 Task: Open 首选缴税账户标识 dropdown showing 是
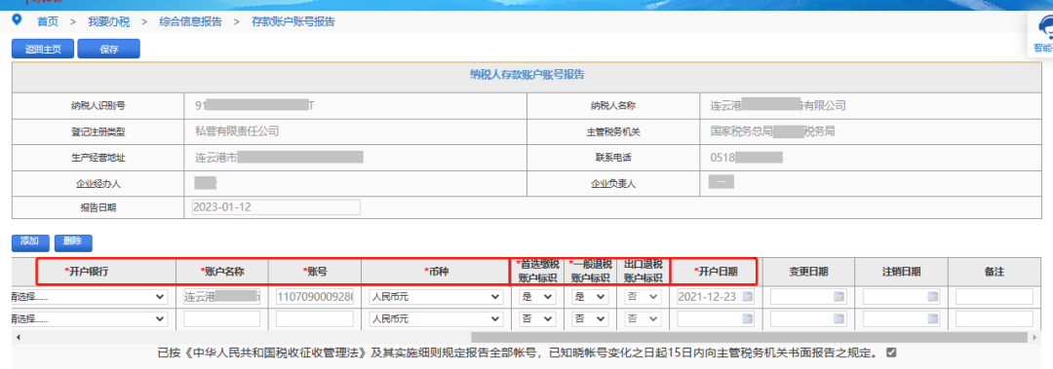coord(536,297)
